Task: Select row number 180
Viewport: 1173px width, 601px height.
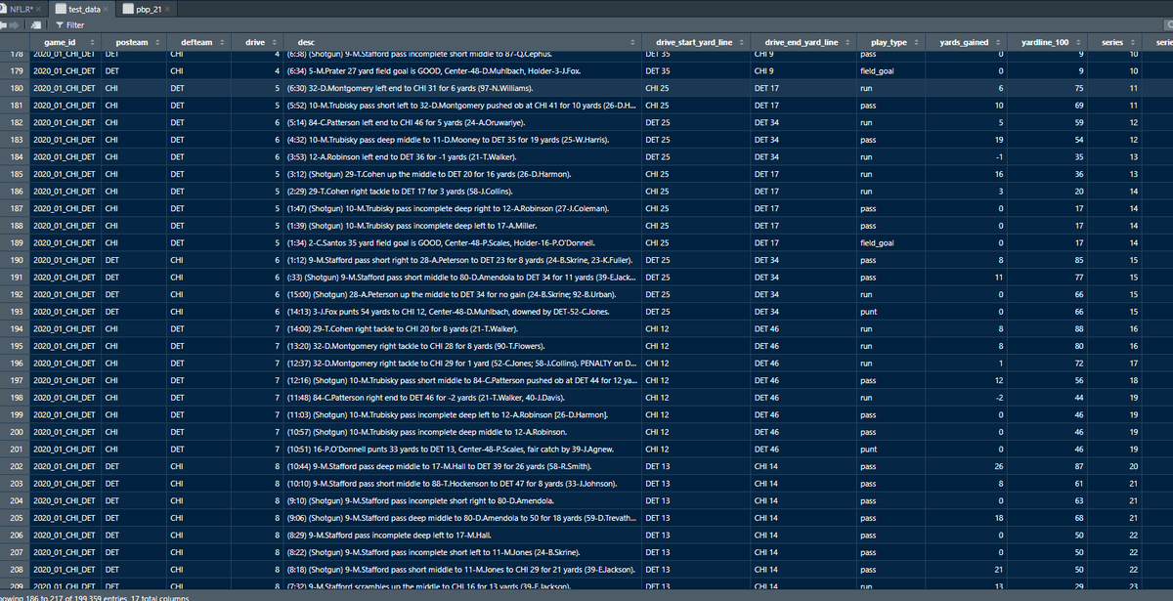Action: 15,87
